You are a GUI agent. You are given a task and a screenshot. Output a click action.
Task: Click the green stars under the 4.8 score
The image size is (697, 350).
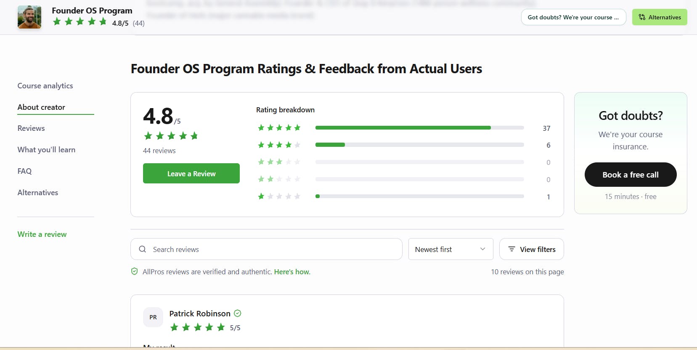pos(171,136)
